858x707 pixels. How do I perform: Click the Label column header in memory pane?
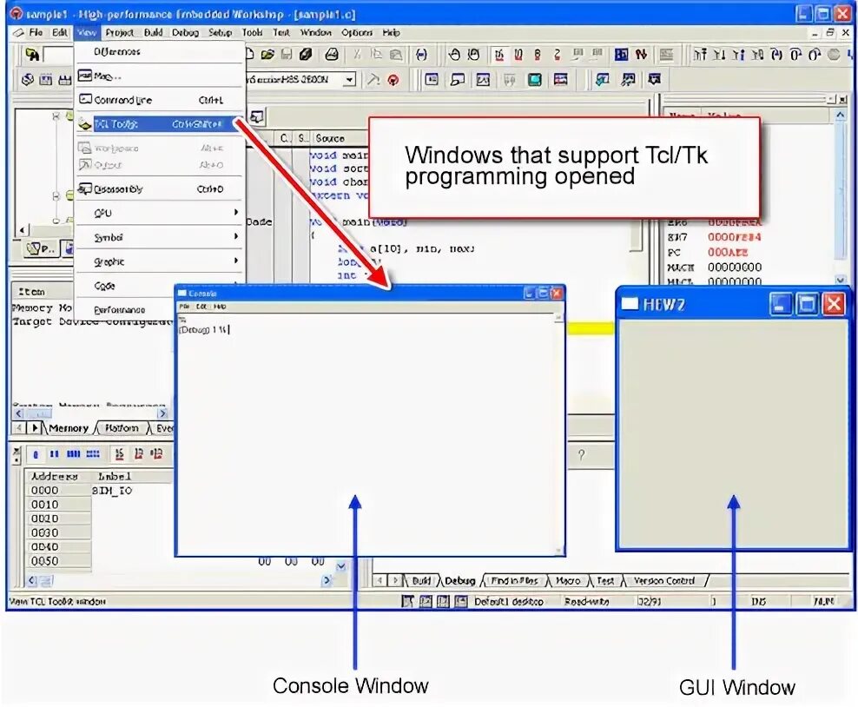pos(115,477)
